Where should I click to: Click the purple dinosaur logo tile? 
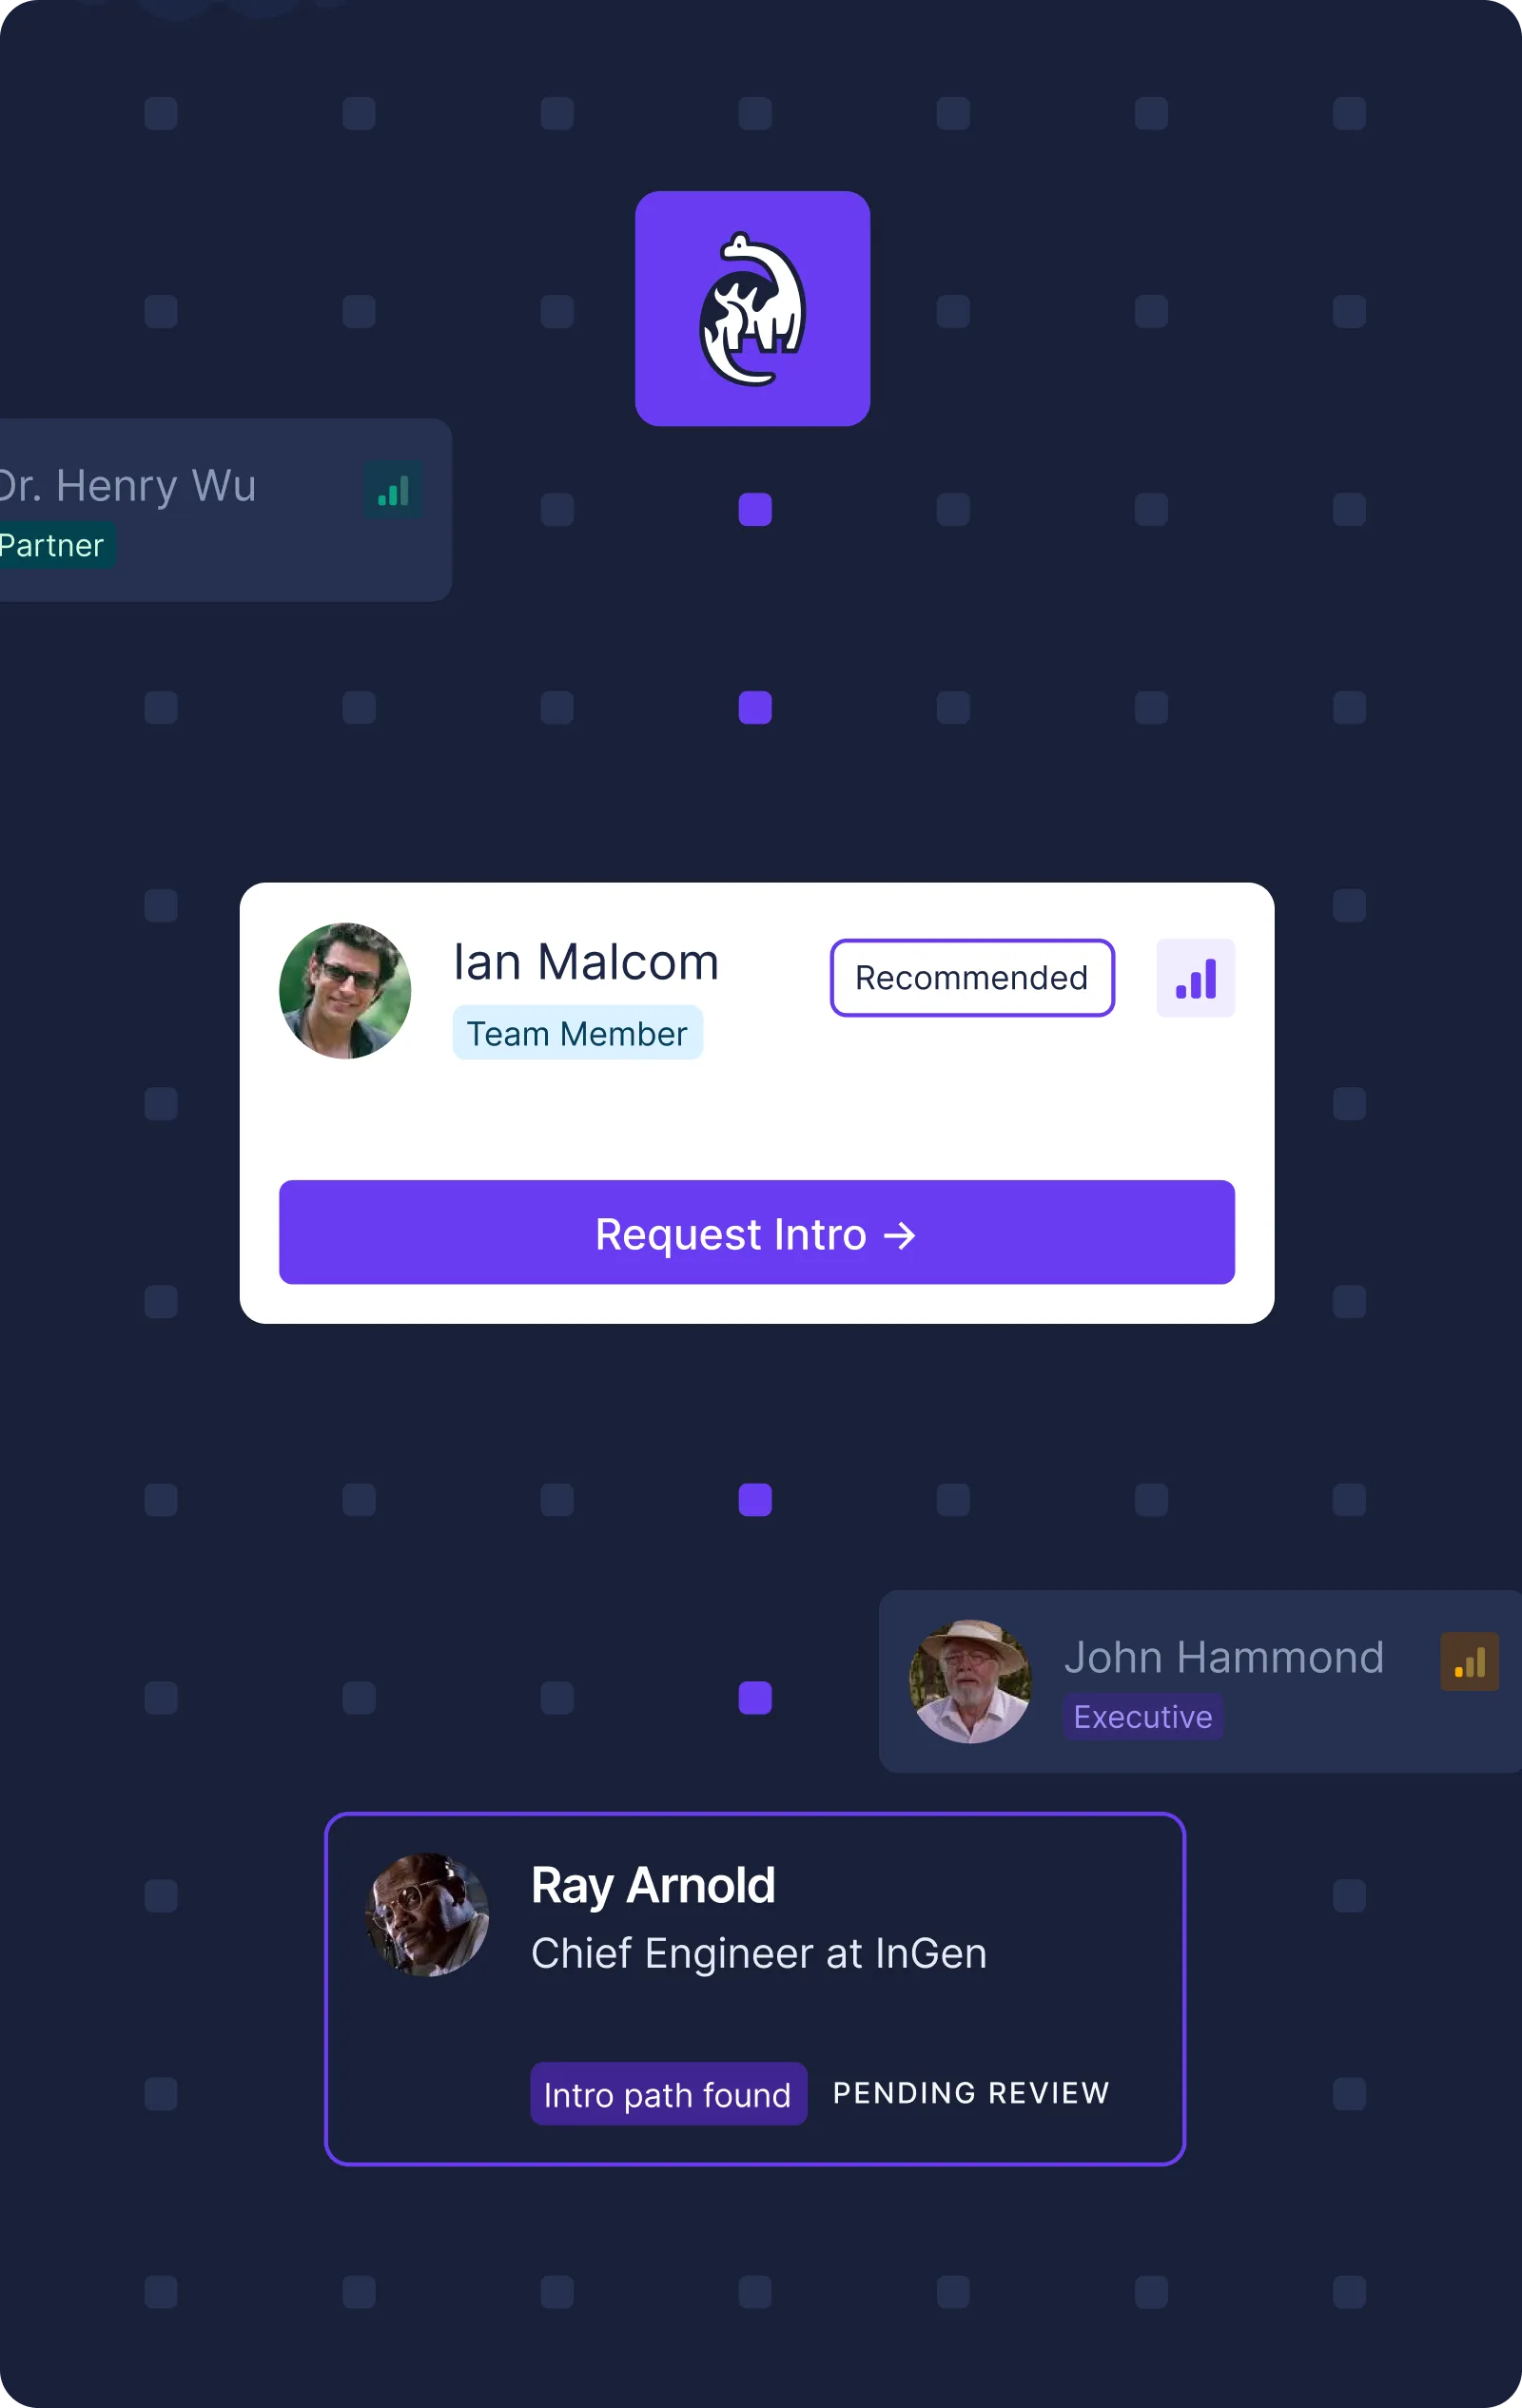tap(752, 308)
